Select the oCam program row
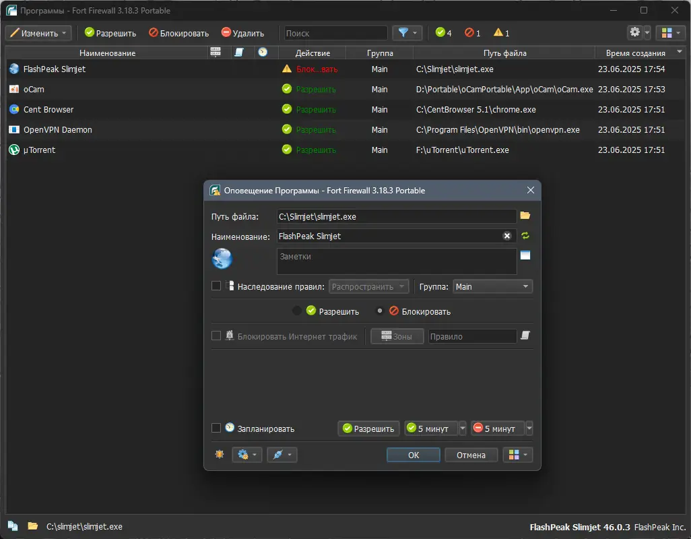The width and height of the screenshot is (691, 539). pos(345,90)
